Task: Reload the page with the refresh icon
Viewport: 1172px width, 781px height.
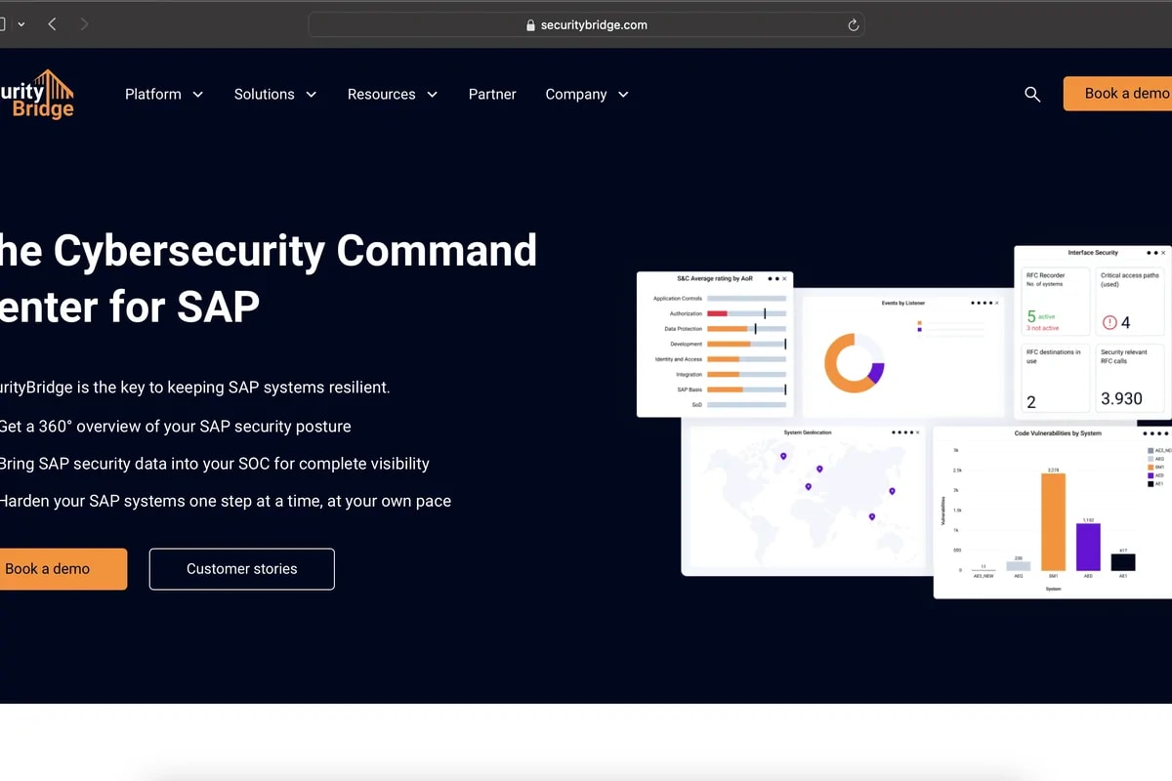Action: pos(853,25)
